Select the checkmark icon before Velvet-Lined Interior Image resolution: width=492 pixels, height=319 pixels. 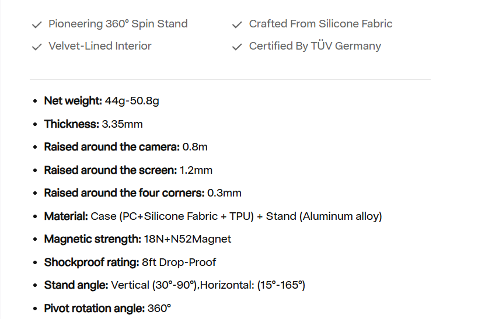pos(37,47)
